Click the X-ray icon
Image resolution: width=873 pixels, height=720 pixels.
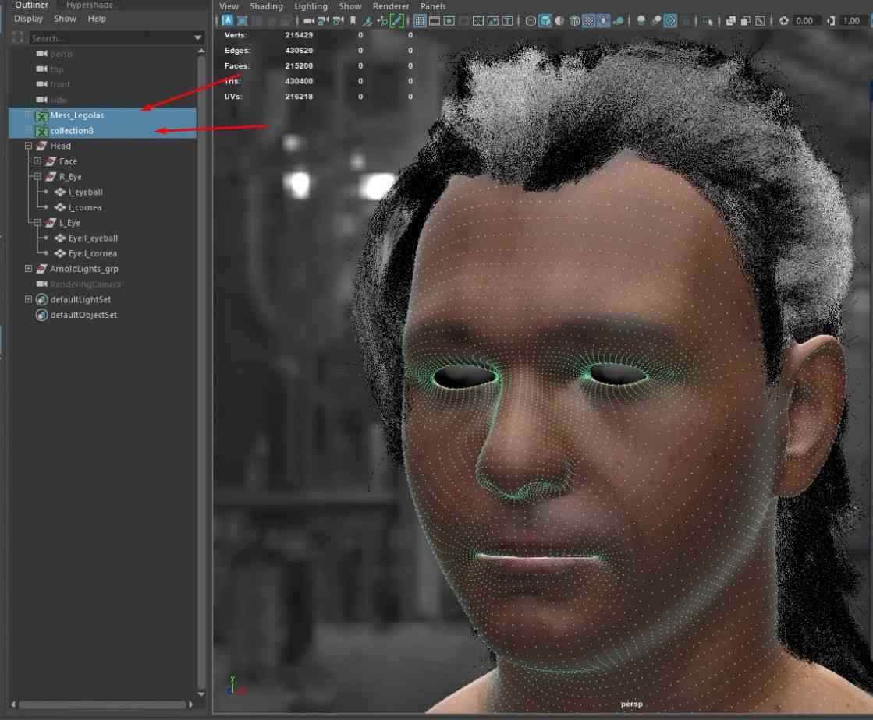tap(731, 20)
